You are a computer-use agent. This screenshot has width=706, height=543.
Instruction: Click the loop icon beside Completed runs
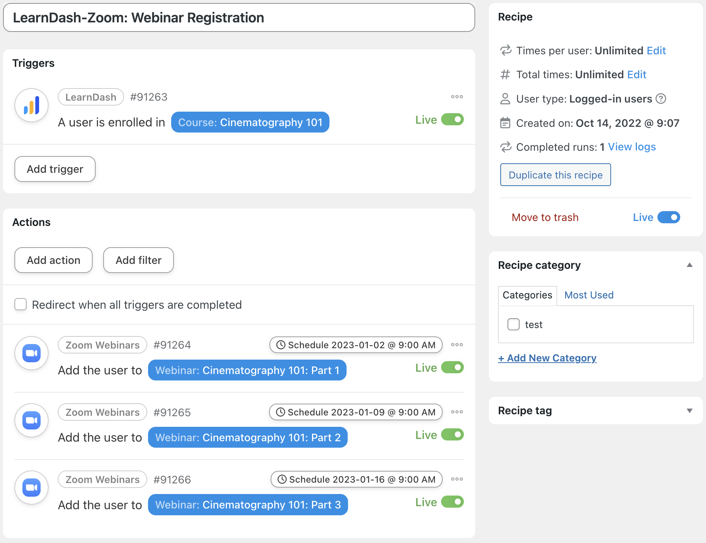point(506,147)
